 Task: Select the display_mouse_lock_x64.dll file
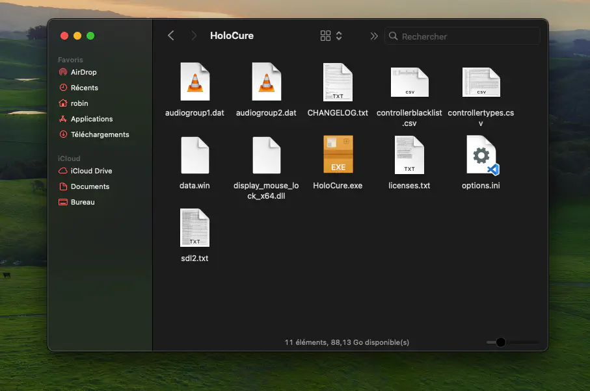[266, 156]
